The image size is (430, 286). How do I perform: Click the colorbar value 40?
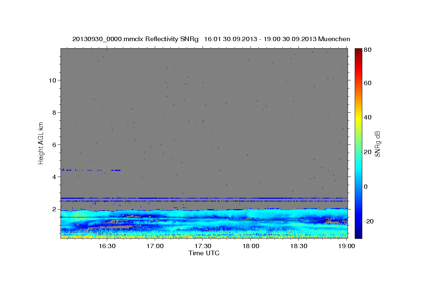367,117
